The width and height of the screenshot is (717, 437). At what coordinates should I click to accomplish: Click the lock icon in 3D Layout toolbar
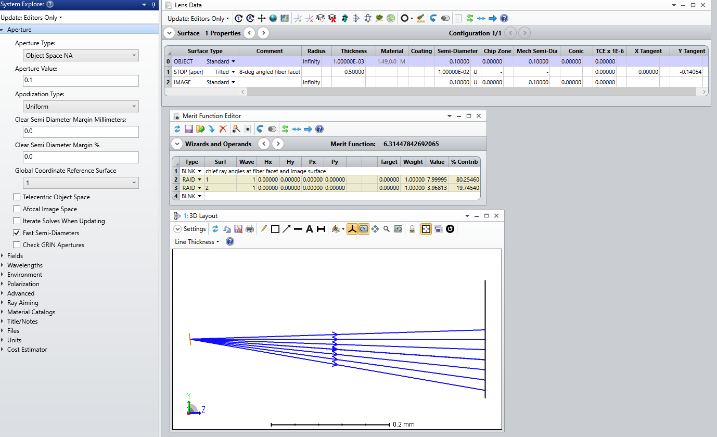pyautogui.click(x=412, y=229)
